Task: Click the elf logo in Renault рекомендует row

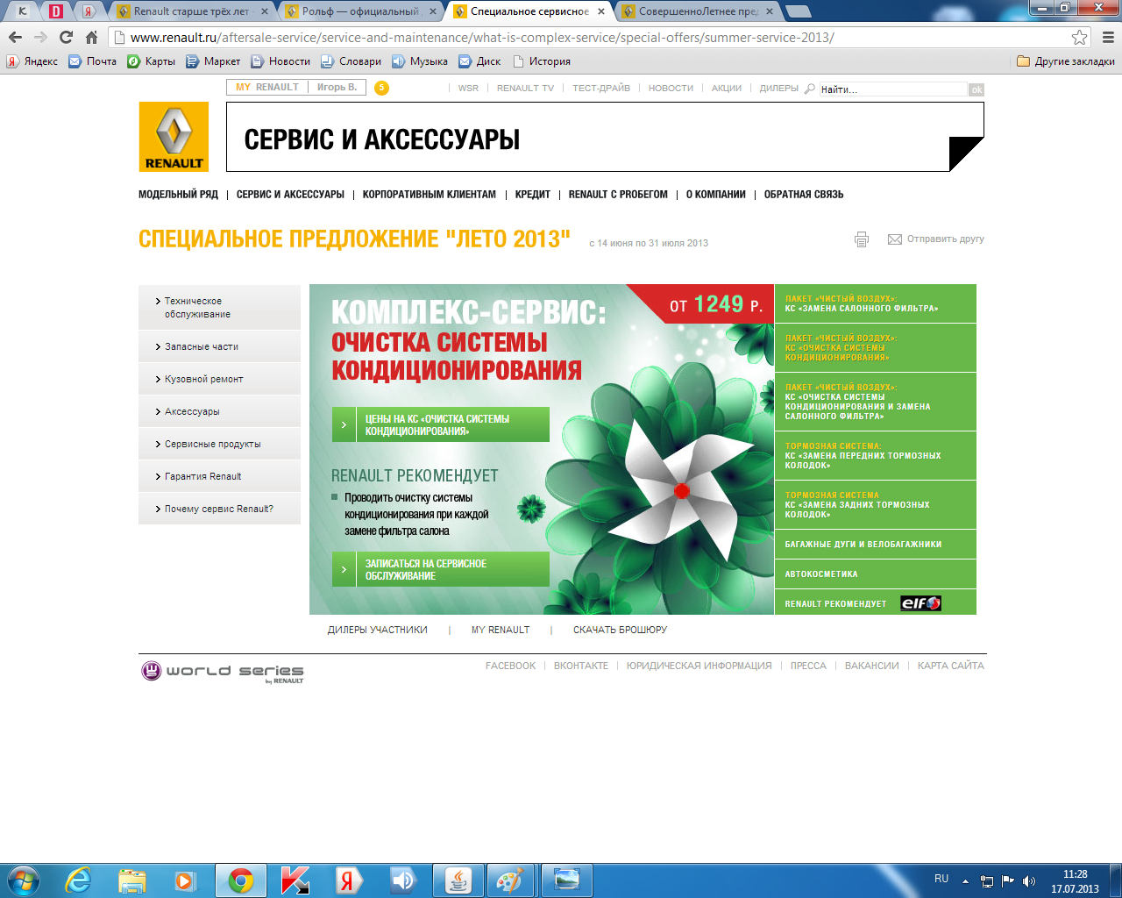Action: pos(920,603)
